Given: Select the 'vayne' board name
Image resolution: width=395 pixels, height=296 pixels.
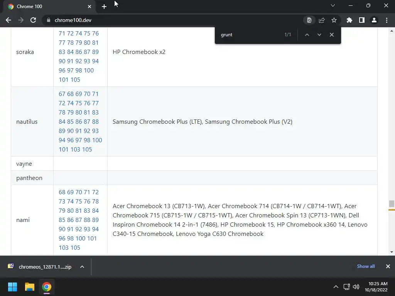Looking at the screenshot, I should pyautogui.click(x=24, y=163).
